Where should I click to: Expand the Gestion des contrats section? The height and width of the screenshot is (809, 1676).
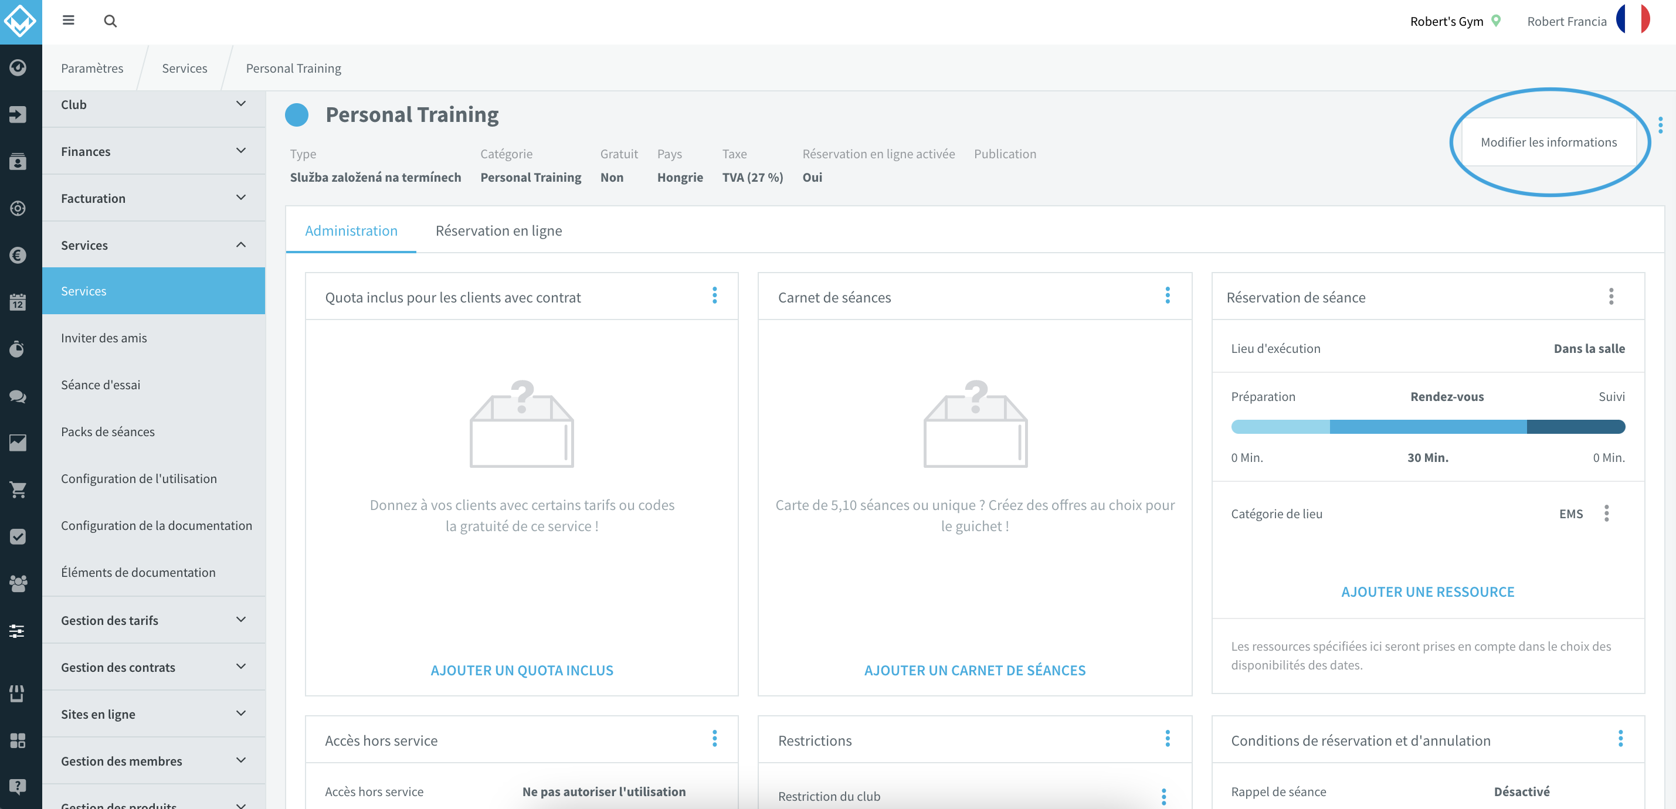[154, 667]
